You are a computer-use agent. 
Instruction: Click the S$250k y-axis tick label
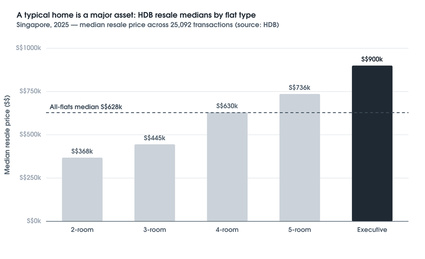coord(30,178)
